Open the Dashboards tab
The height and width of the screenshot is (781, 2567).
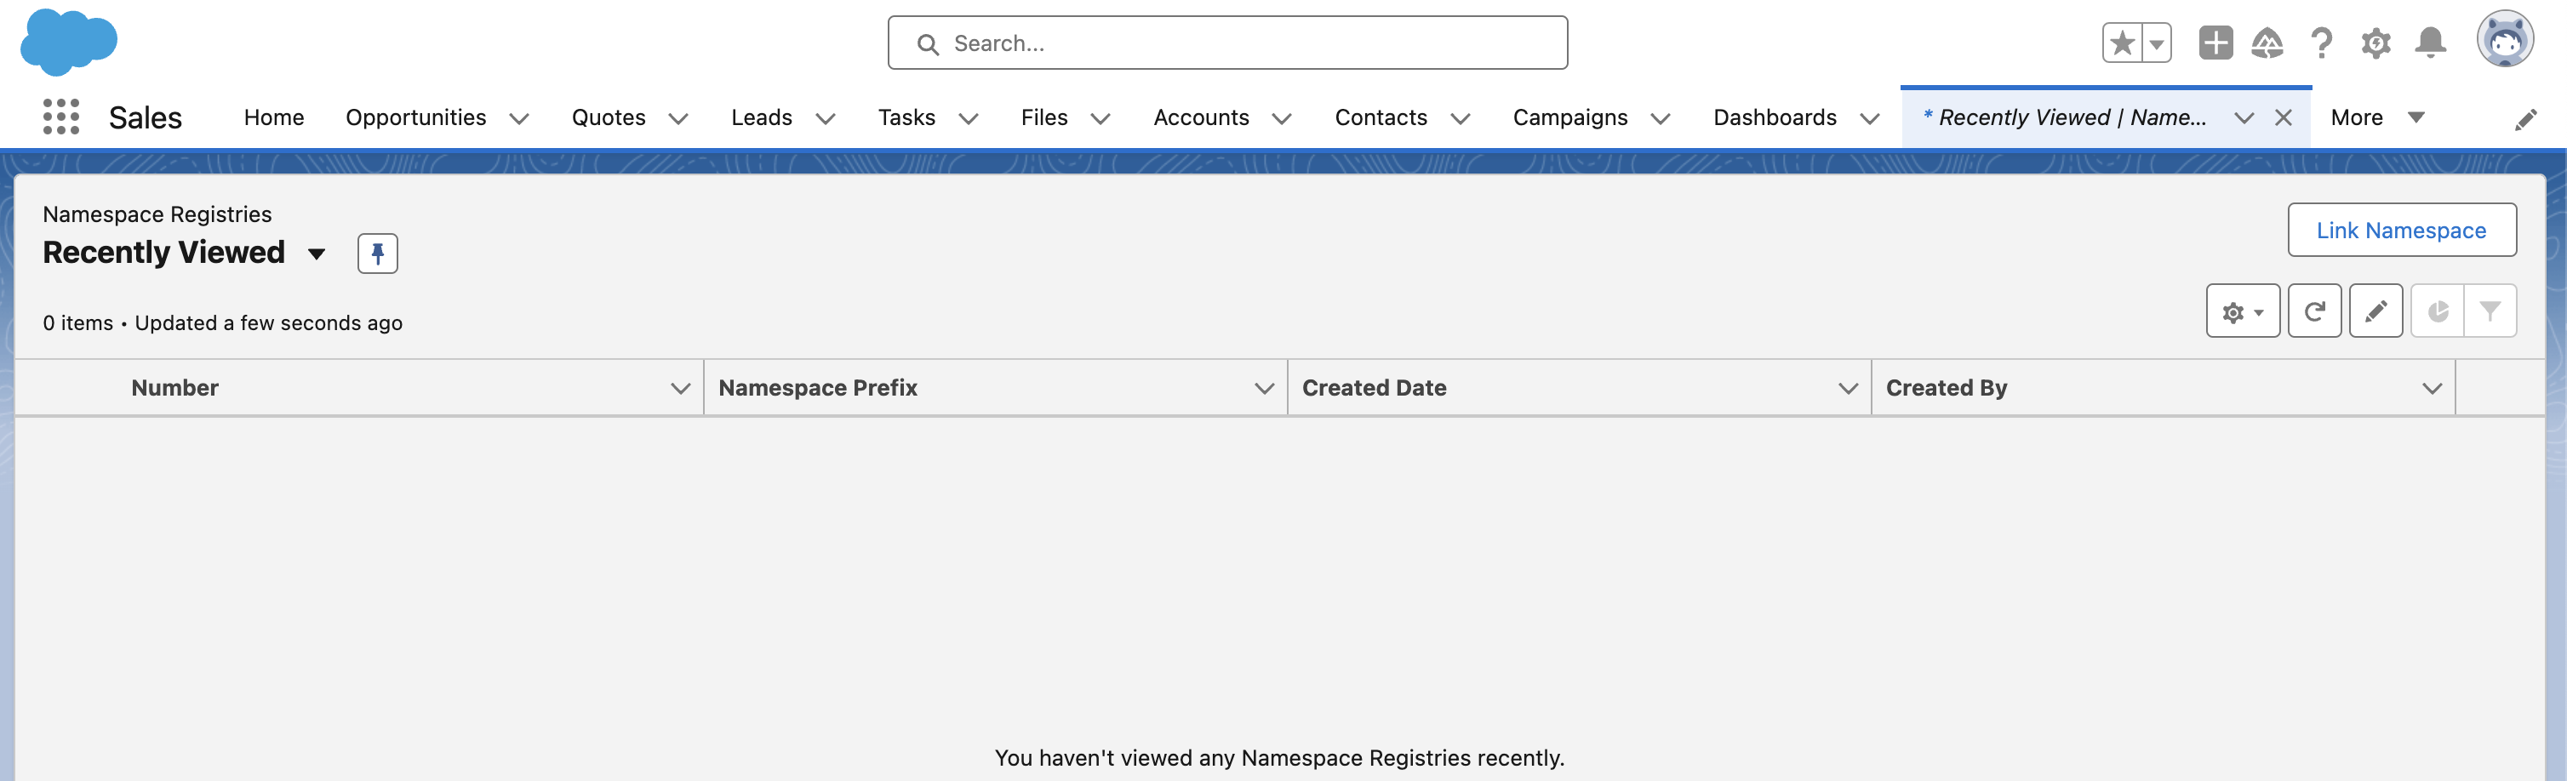(x=1774, y=117)
